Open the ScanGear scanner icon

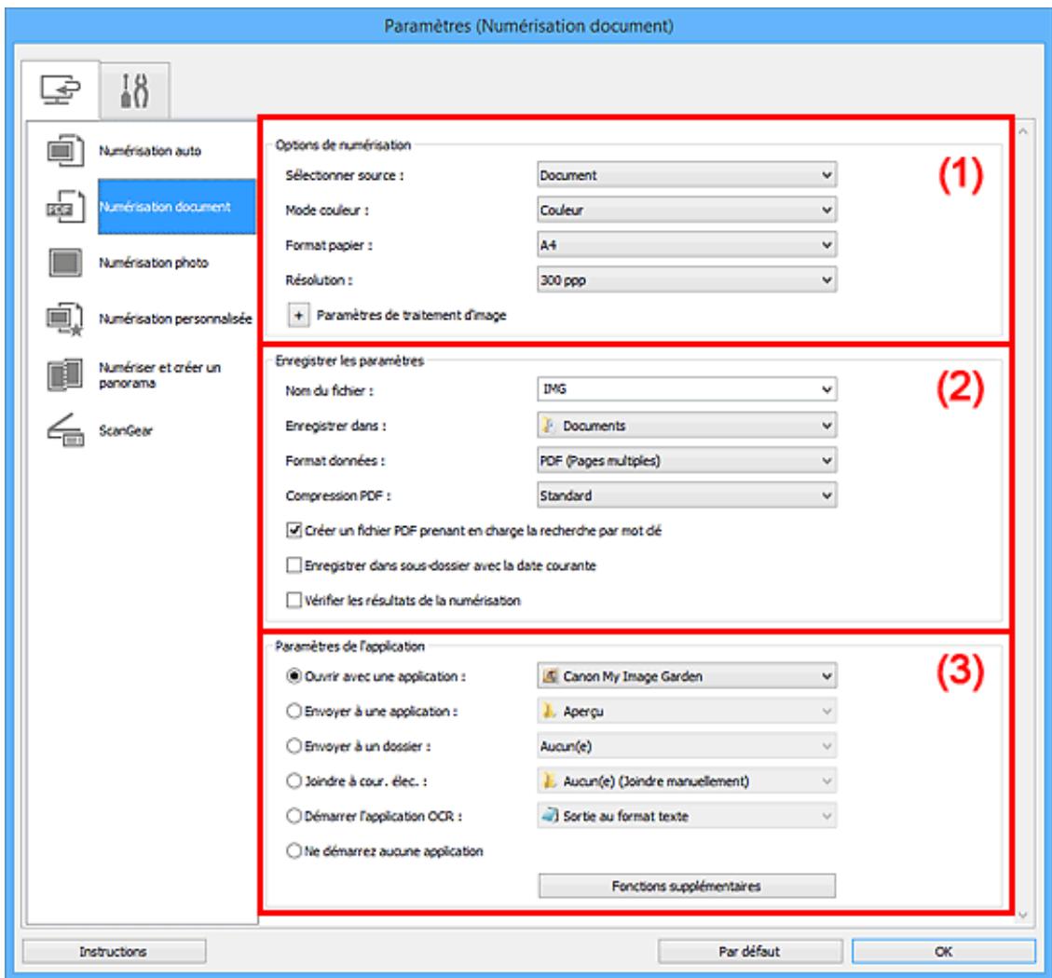click(x=65, y=430)
